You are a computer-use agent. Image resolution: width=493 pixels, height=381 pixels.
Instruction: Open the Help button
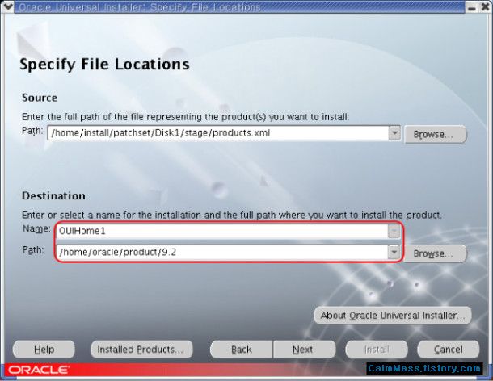44,350
